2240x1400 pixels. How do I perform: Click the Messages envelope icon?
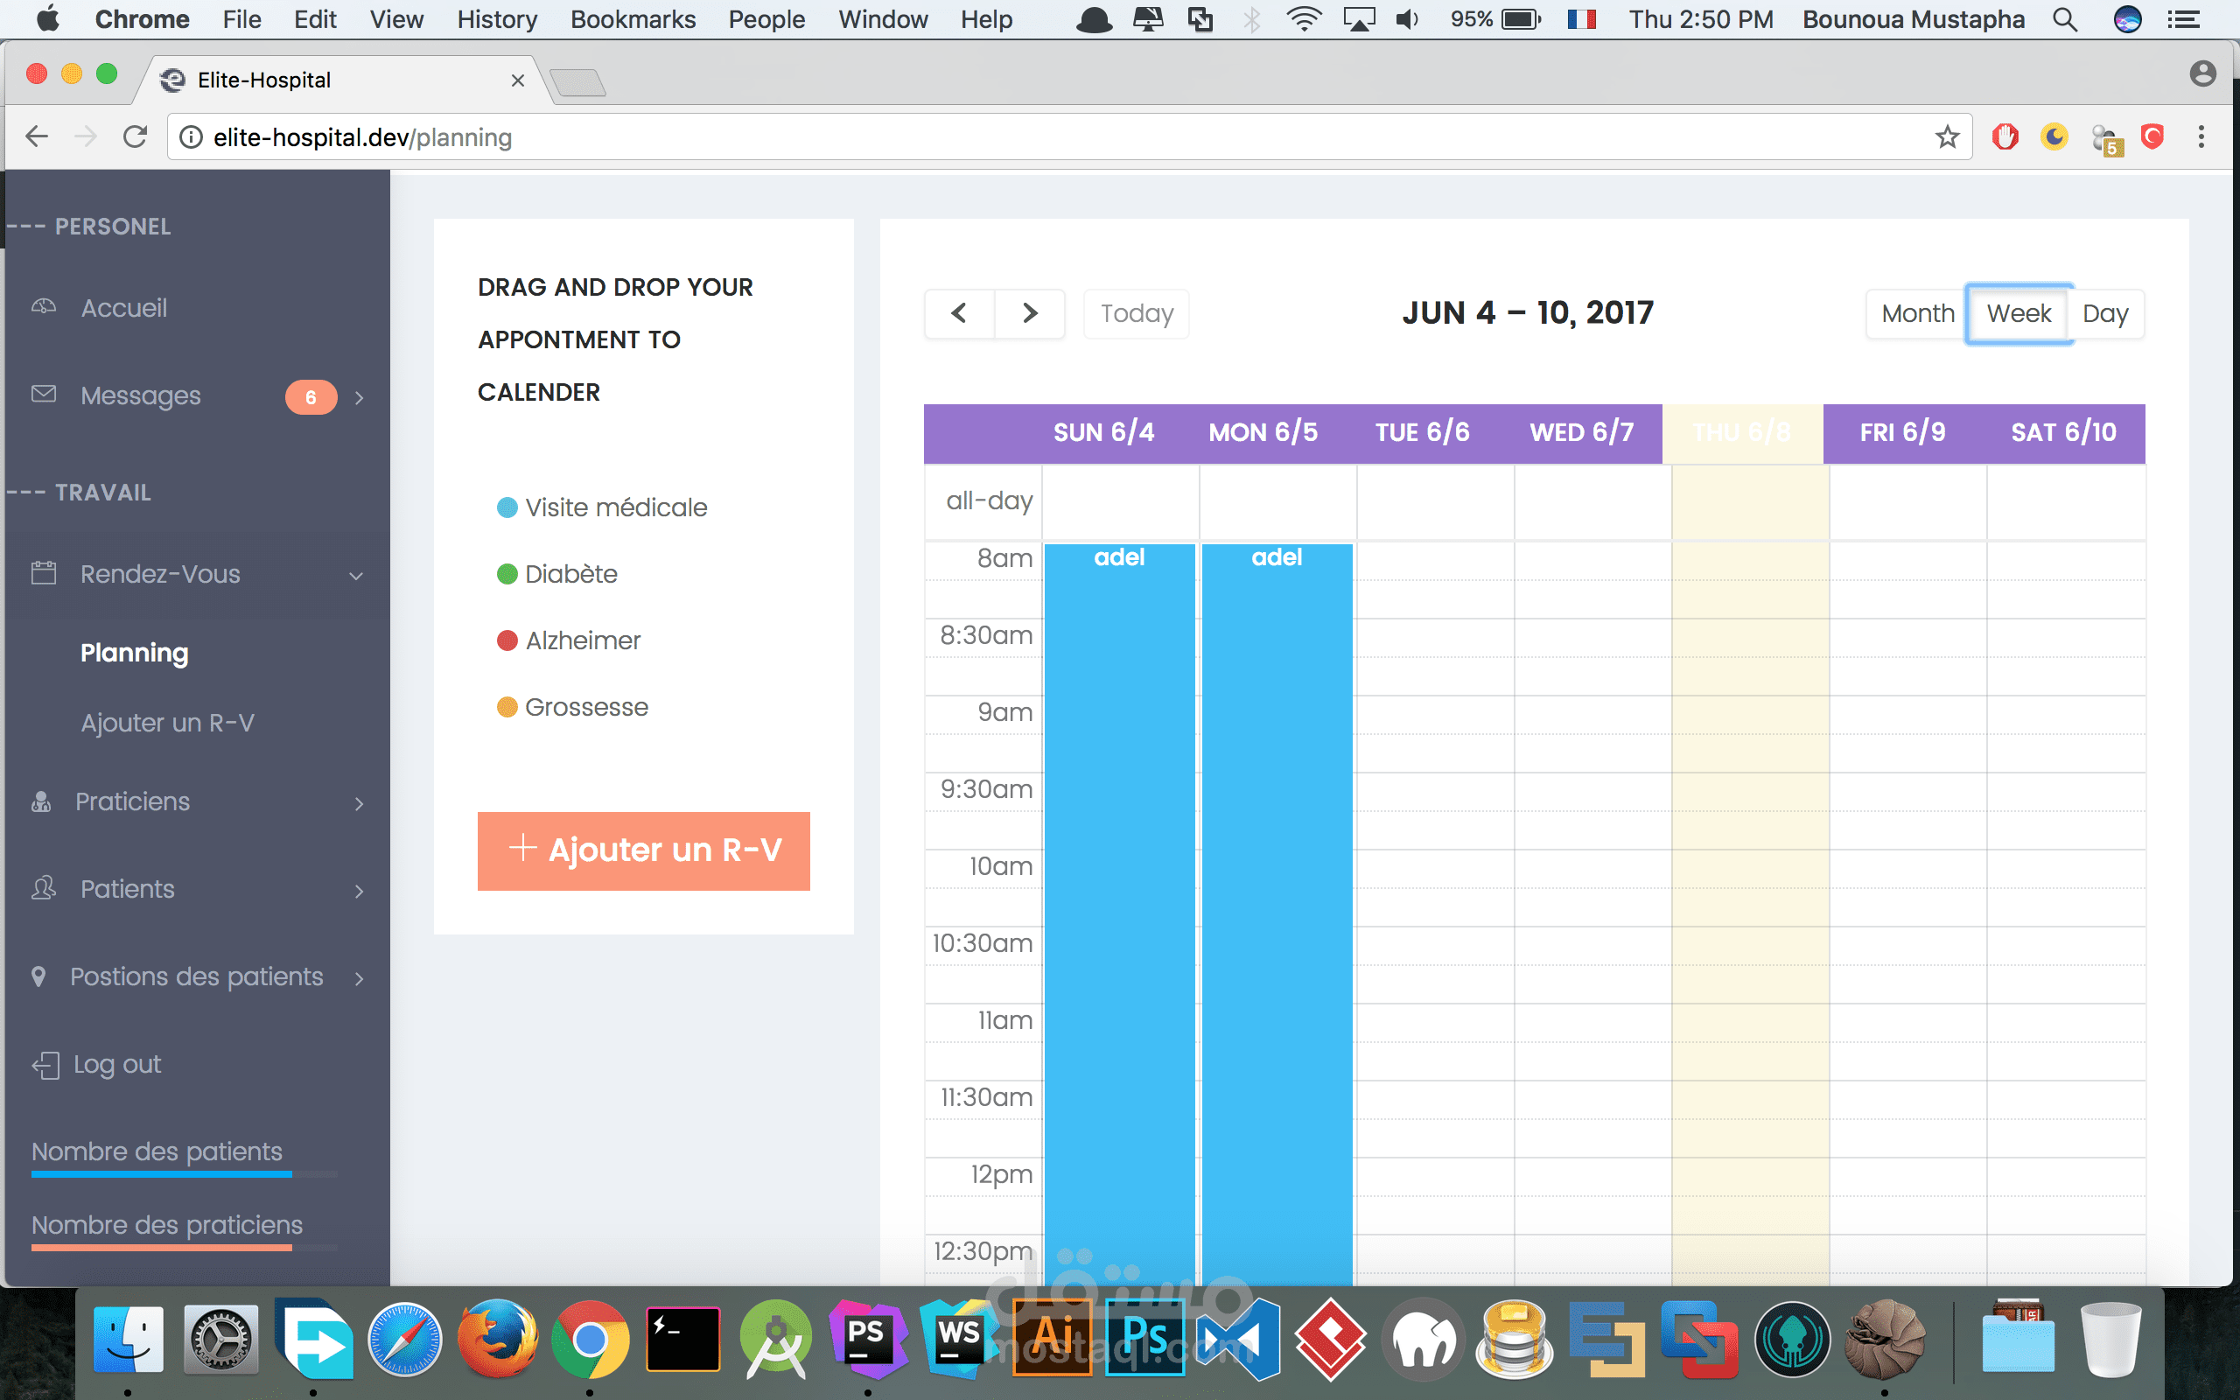[x=44, y=395]
